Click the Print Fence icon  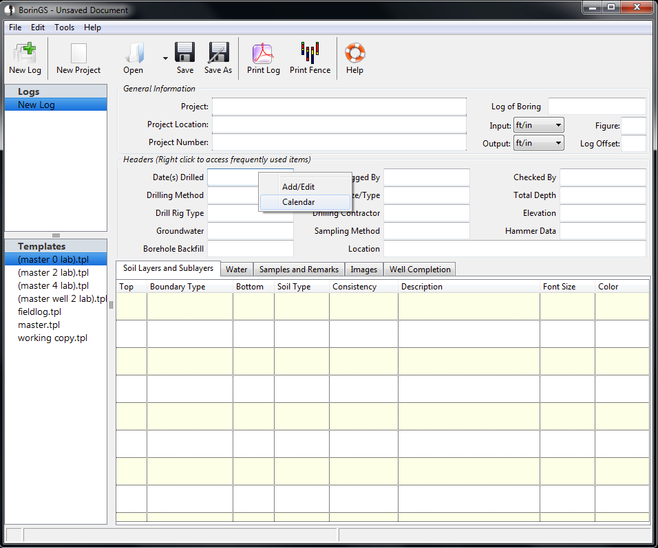point(310,53)
